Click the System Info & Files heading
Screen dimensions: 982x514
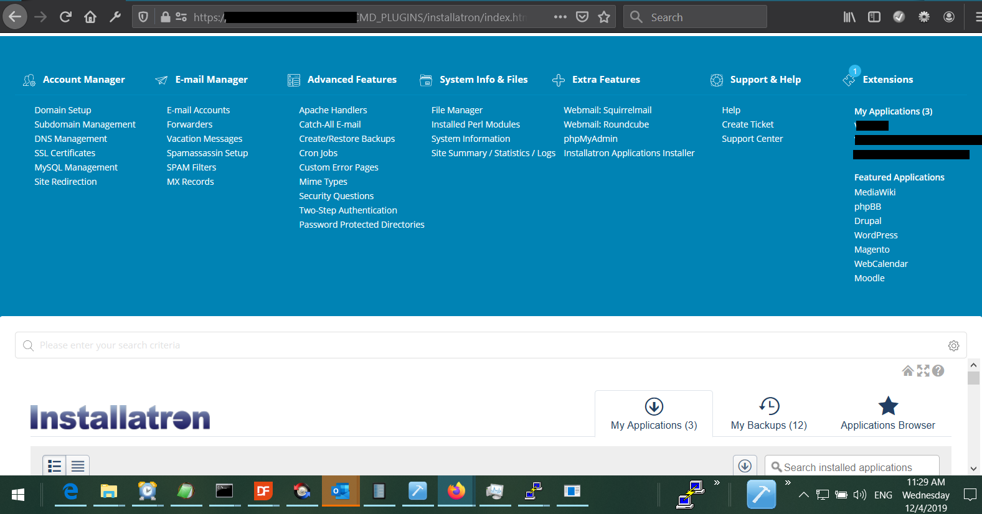point(483,79)
